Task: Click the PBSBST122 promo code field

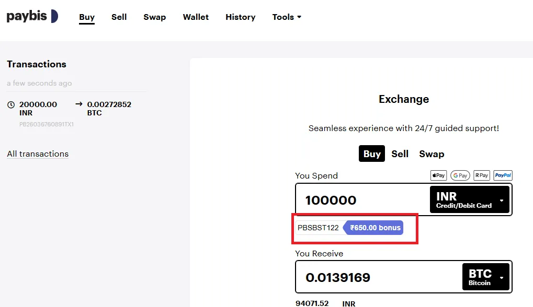Action: click(x=318, y=228)
